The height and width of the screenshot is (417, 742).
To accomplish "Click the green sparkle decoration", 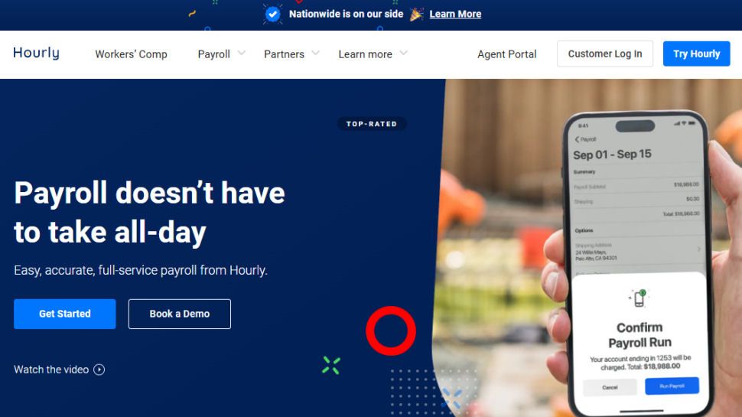I will [331, 366].
